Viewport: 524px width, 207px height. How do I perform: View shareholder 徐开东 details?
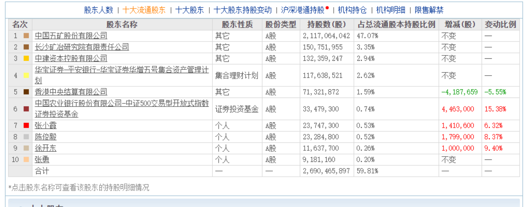(46, 148)
